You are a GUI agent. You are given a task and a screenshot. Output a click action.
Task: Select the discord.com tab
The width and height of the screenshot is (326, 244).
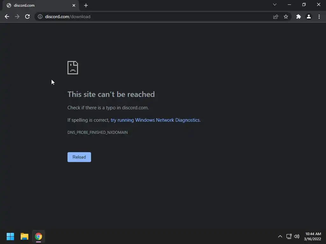[41, 5]
